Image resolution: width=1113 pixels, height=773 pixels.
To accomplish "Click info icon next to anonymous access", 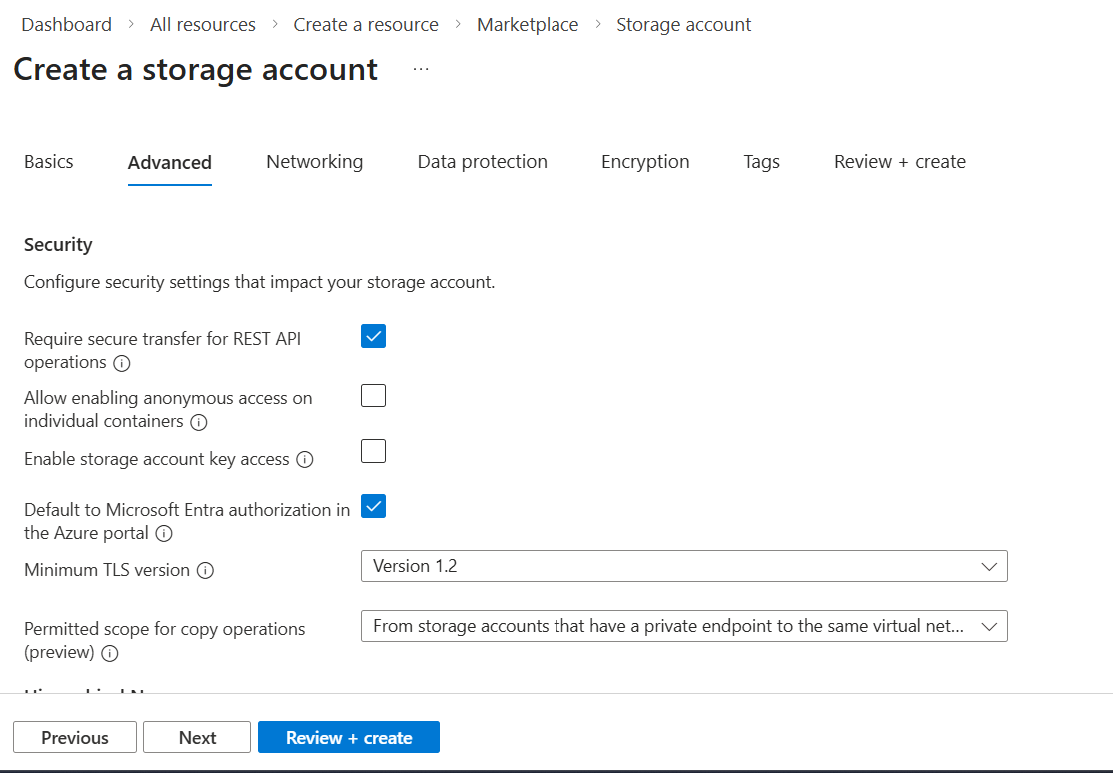I will 199,422.
